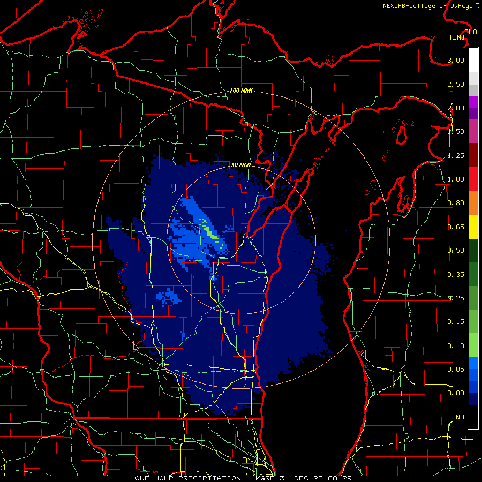
Task: Click the green-yellow precipitation core on map
Action: pyautogui.click(x=212, y=235)
